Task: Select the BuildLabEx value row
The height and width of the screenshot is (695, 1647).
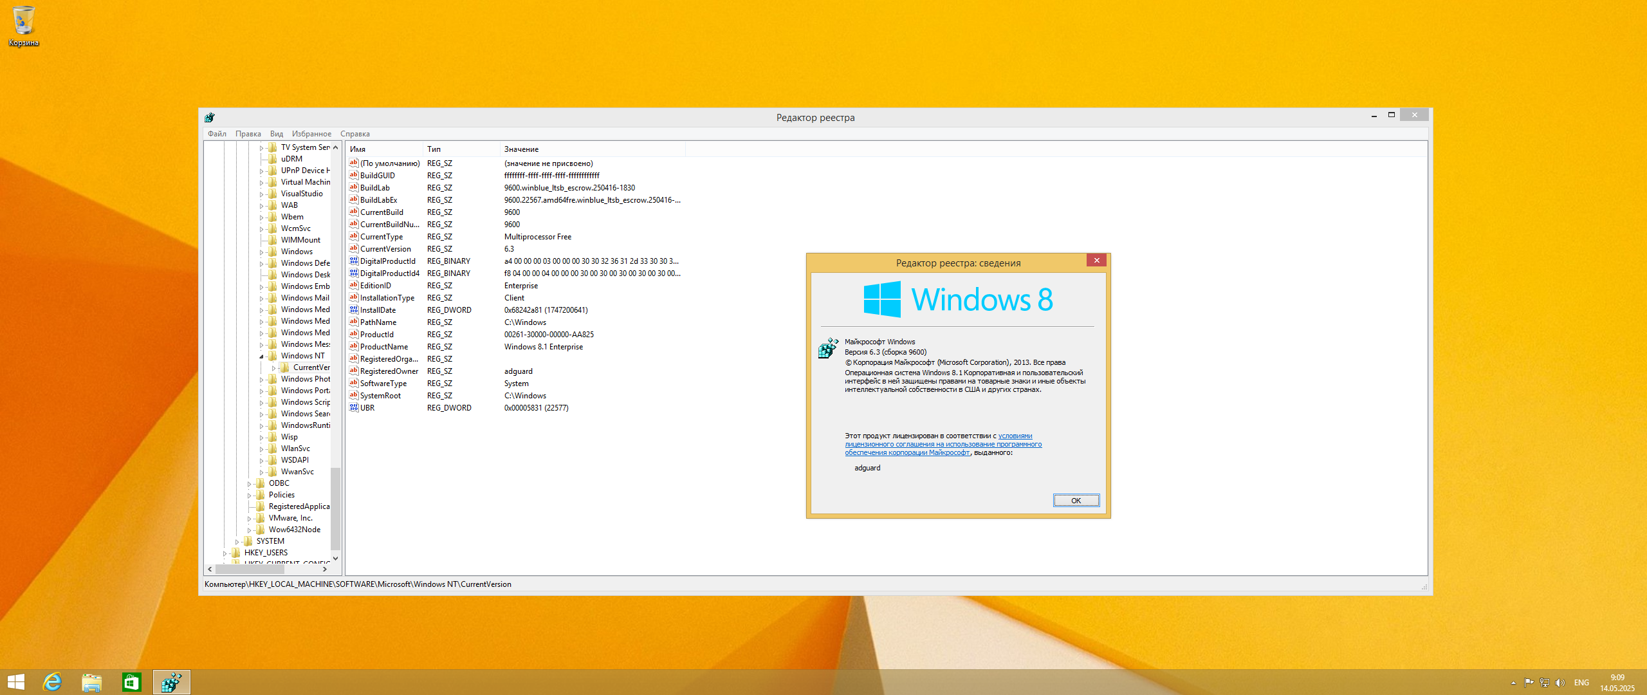Action: [515, 199]
